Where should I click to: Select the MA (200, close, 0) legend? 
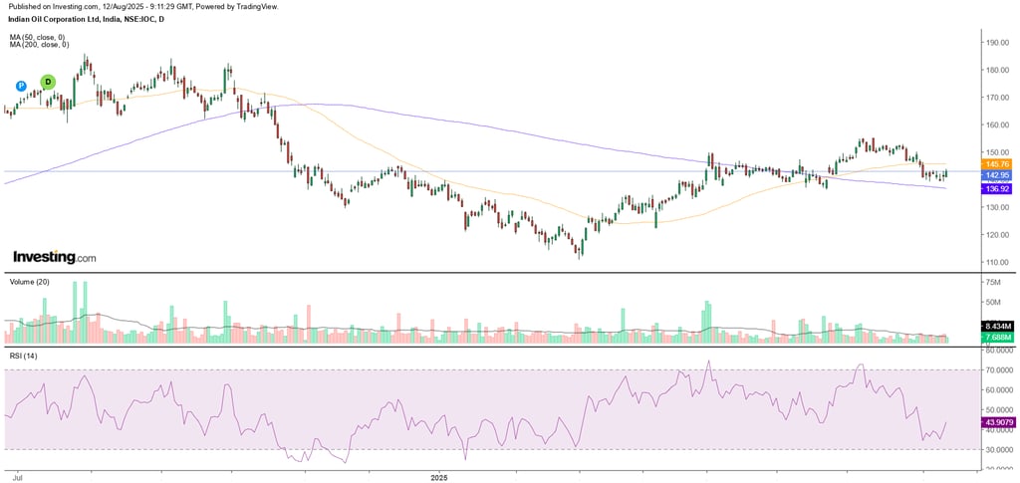(x=40, y=45)
